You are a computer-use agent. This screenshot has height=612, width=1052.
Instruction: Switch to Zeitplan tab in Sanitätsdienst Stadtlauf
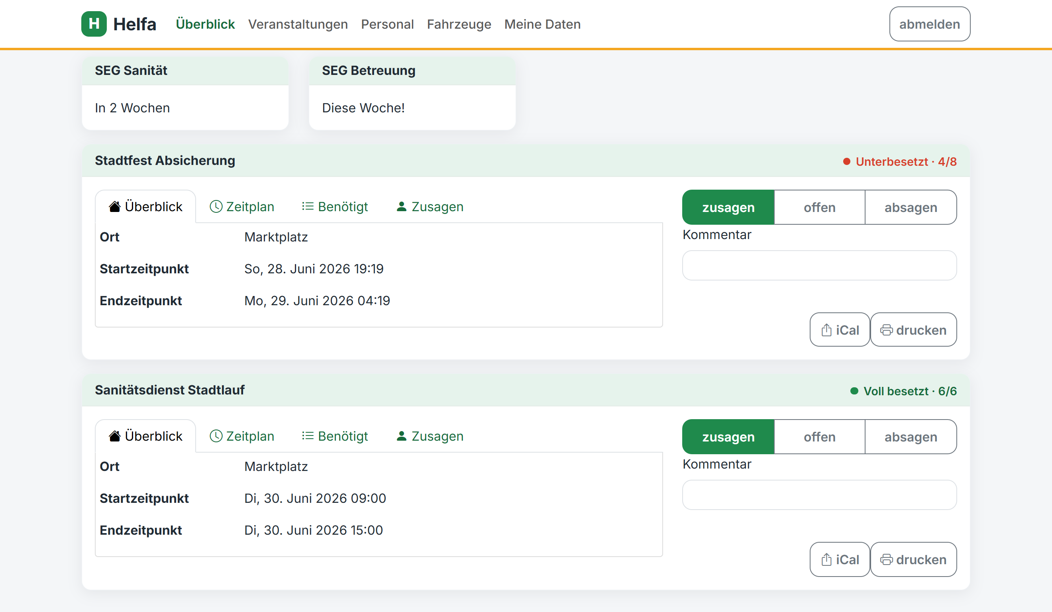point(242,436)
